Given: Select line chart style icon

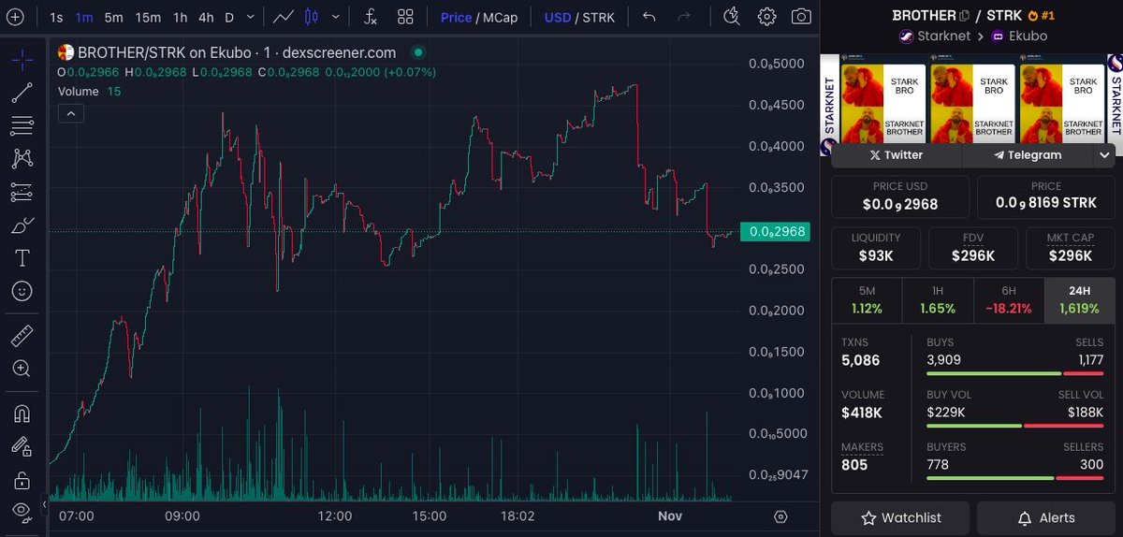Looking at the screenshot, I should [284, 17].
